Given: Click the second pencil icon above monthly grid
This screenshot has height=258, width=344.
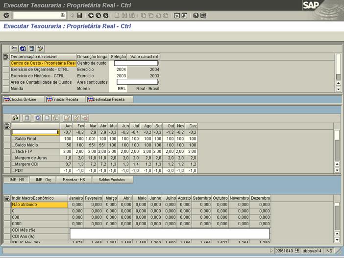Looking at the screenshot, I should (x=75, y=118).
